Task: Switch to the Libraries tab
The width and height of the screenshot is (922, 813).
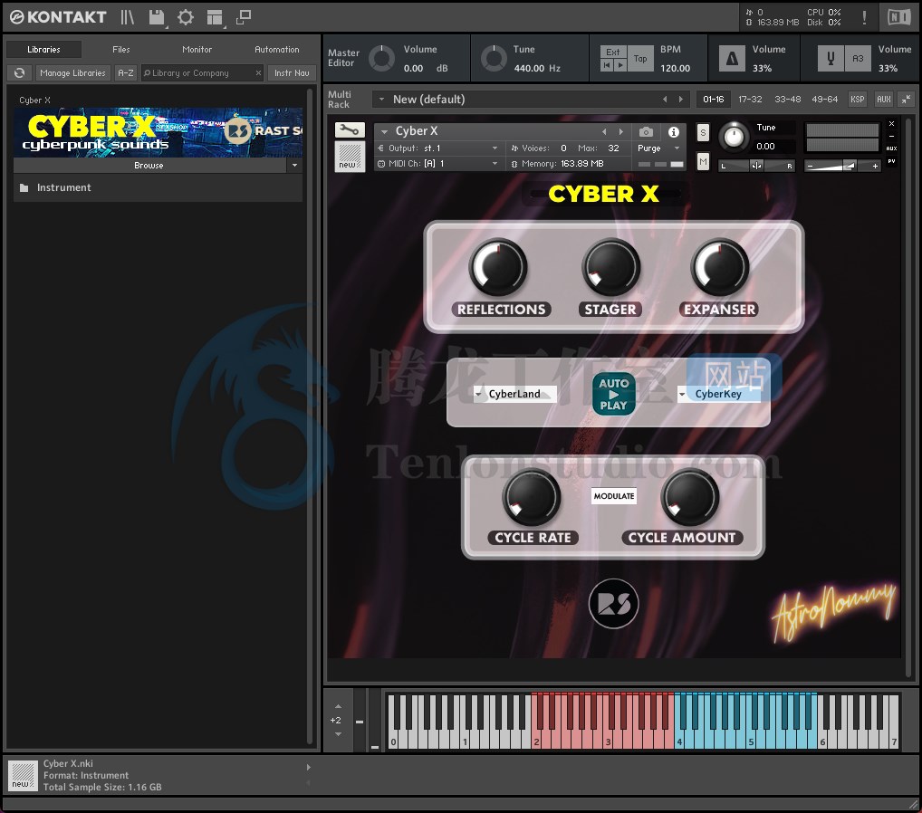Action: coord(43,50)
